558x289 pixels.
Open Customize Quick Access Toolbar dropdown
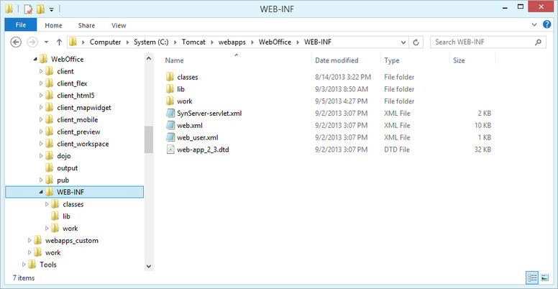pos(51,9)
